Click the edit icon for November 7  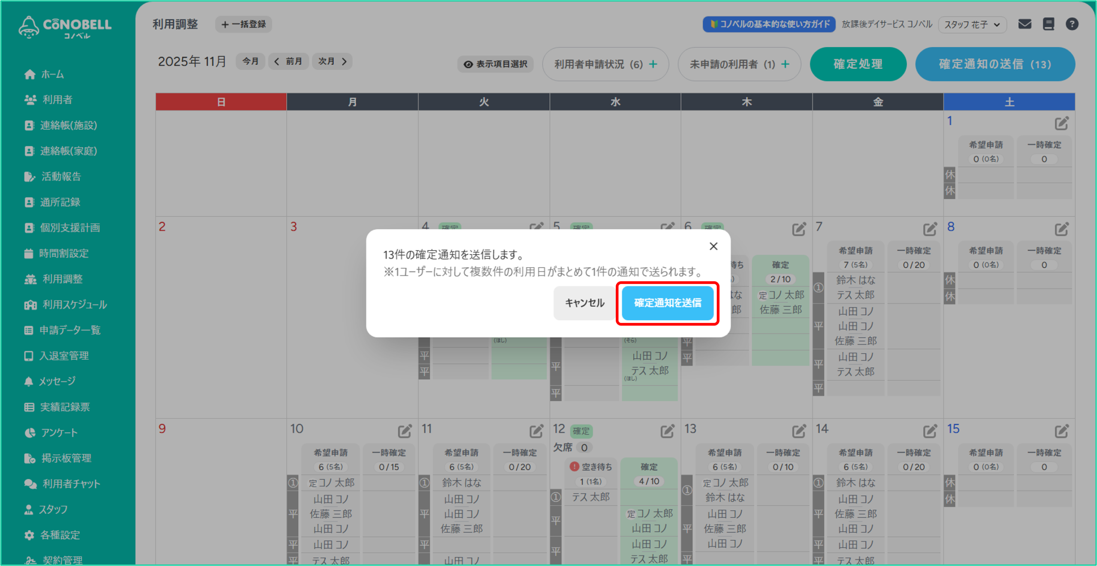tap(929, 229)
